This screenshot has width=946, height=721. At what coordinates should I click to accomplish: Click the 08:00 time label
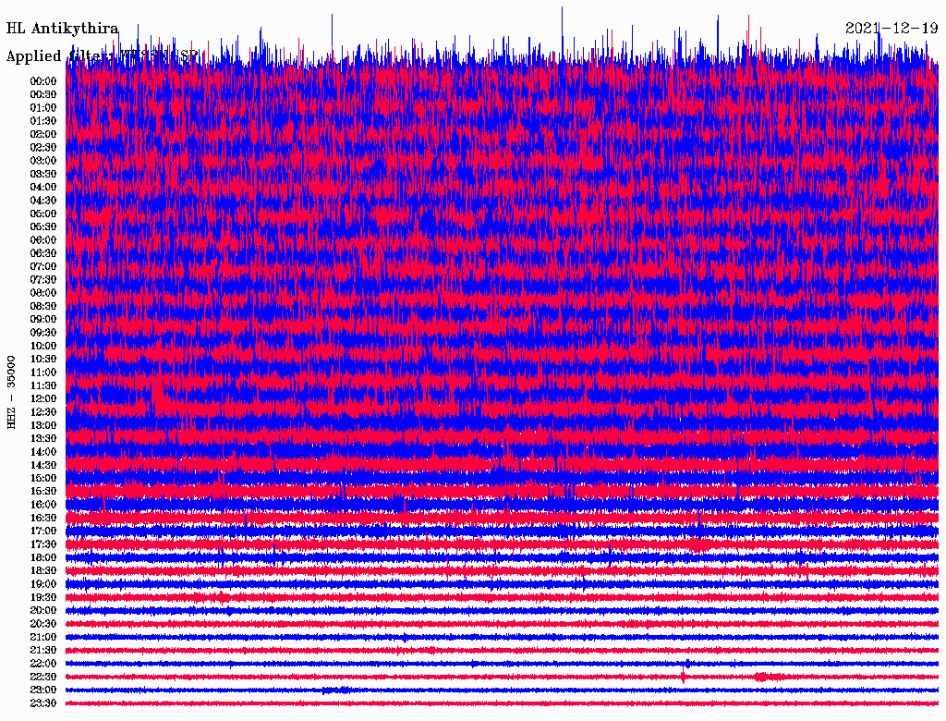tap(43, 293)
